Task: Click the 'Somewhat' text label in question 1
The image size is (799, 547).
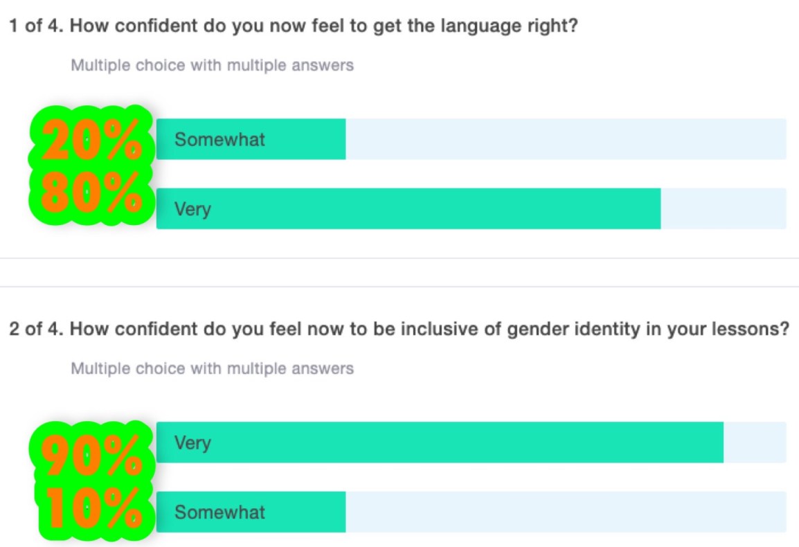Action: pyautogui.click(x=219, y=139)
